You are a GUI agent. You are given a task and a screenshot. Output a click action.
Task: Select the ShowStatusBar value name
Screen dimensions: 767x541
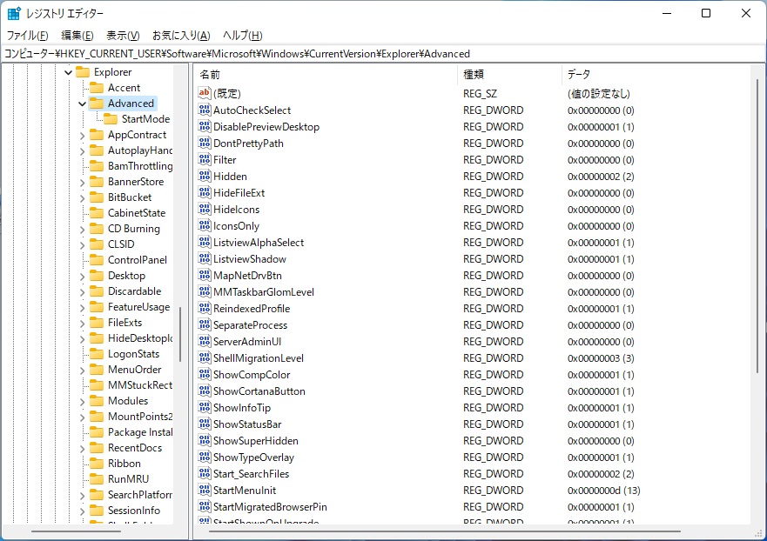click(247, 424)
